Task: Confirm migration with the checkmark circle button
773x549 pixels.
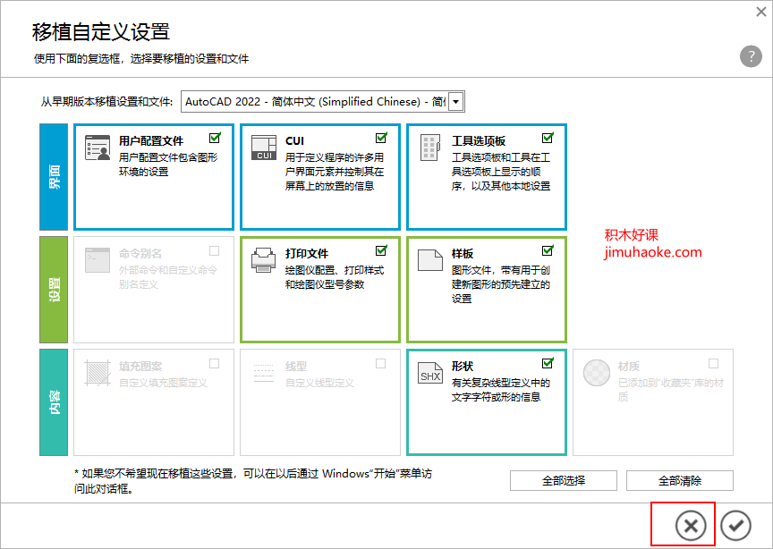Action: coord(735,526)
